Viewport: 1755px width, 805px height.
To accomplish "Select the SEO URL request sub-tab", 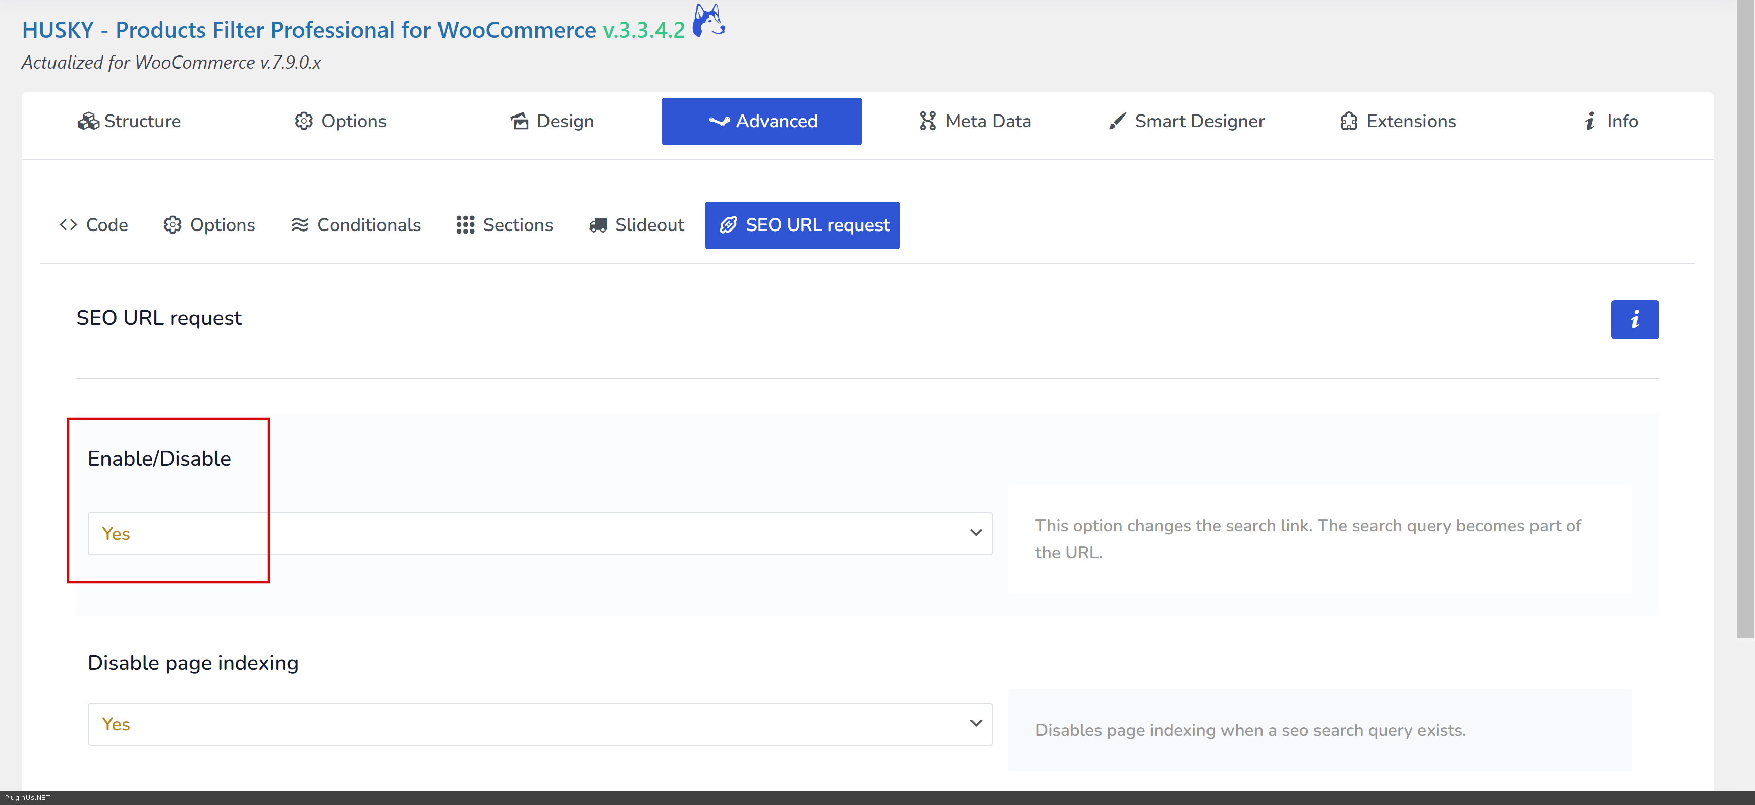I will click(x=802, y=225).
